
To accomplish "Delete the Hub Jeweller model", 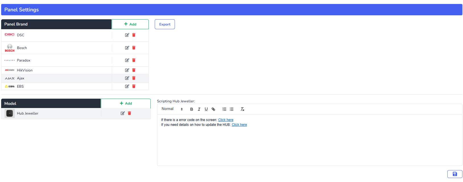I will [x=129, y=113].
